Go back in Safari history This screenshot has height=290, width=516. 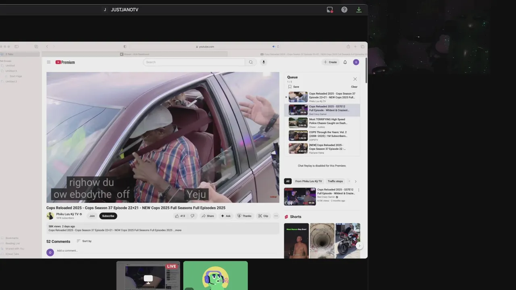click(x=47, y=47)
